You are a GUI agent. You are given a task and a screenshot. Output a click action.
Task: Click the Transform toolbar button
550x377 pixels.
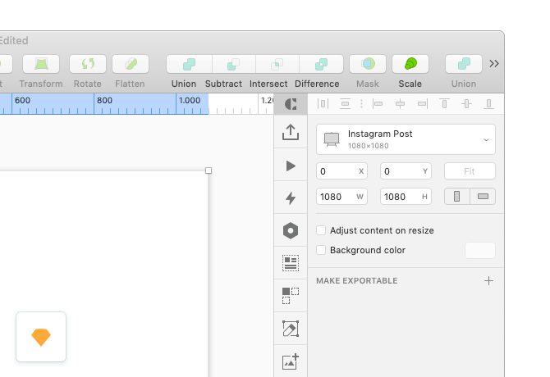[41, 64]
